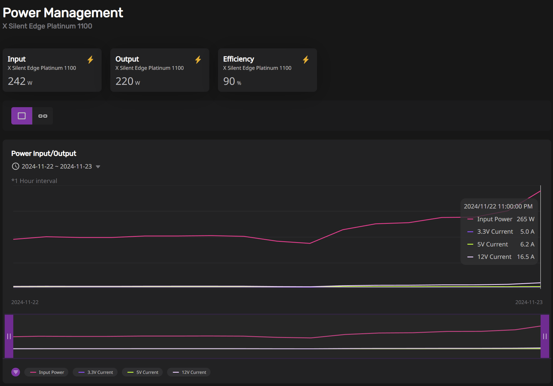Switch to split two-panel chart layout
This screenshot has width=553, height=386.
(43, 116)
